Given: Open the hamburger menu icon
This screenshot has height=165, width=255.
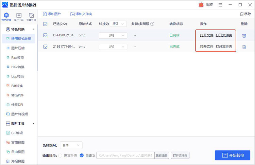Looking at the screenshot, I should (x=220, y=5).
